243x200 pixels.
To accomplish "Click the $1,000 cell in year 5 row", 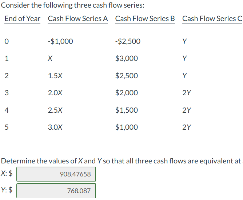I will tap(127, 127).
